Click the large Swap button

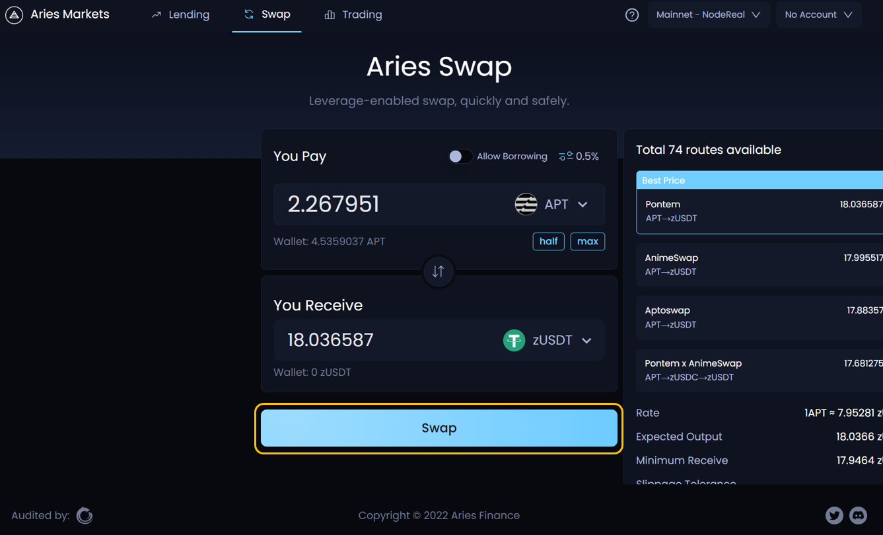tap(439, 428)
